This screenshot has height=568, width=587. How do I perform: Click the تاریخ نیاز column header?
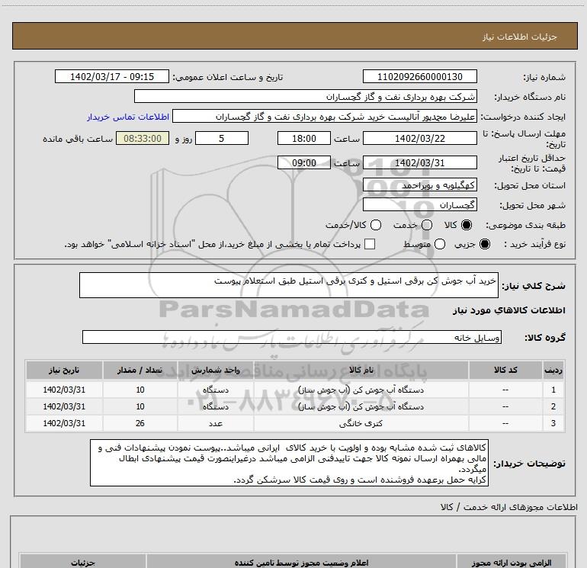click(x=64, y=371)
